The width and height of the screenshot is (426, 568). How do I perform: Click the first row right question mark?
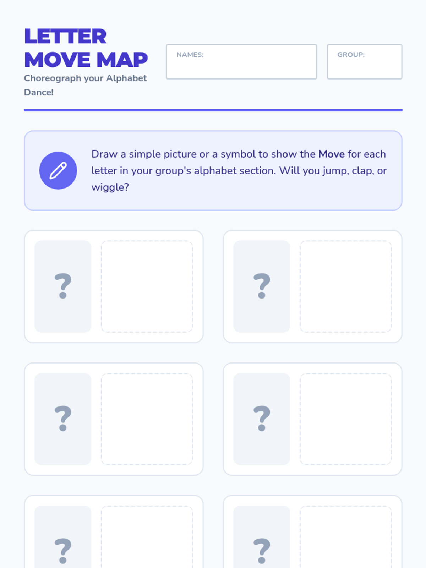(x=262, y=286)
